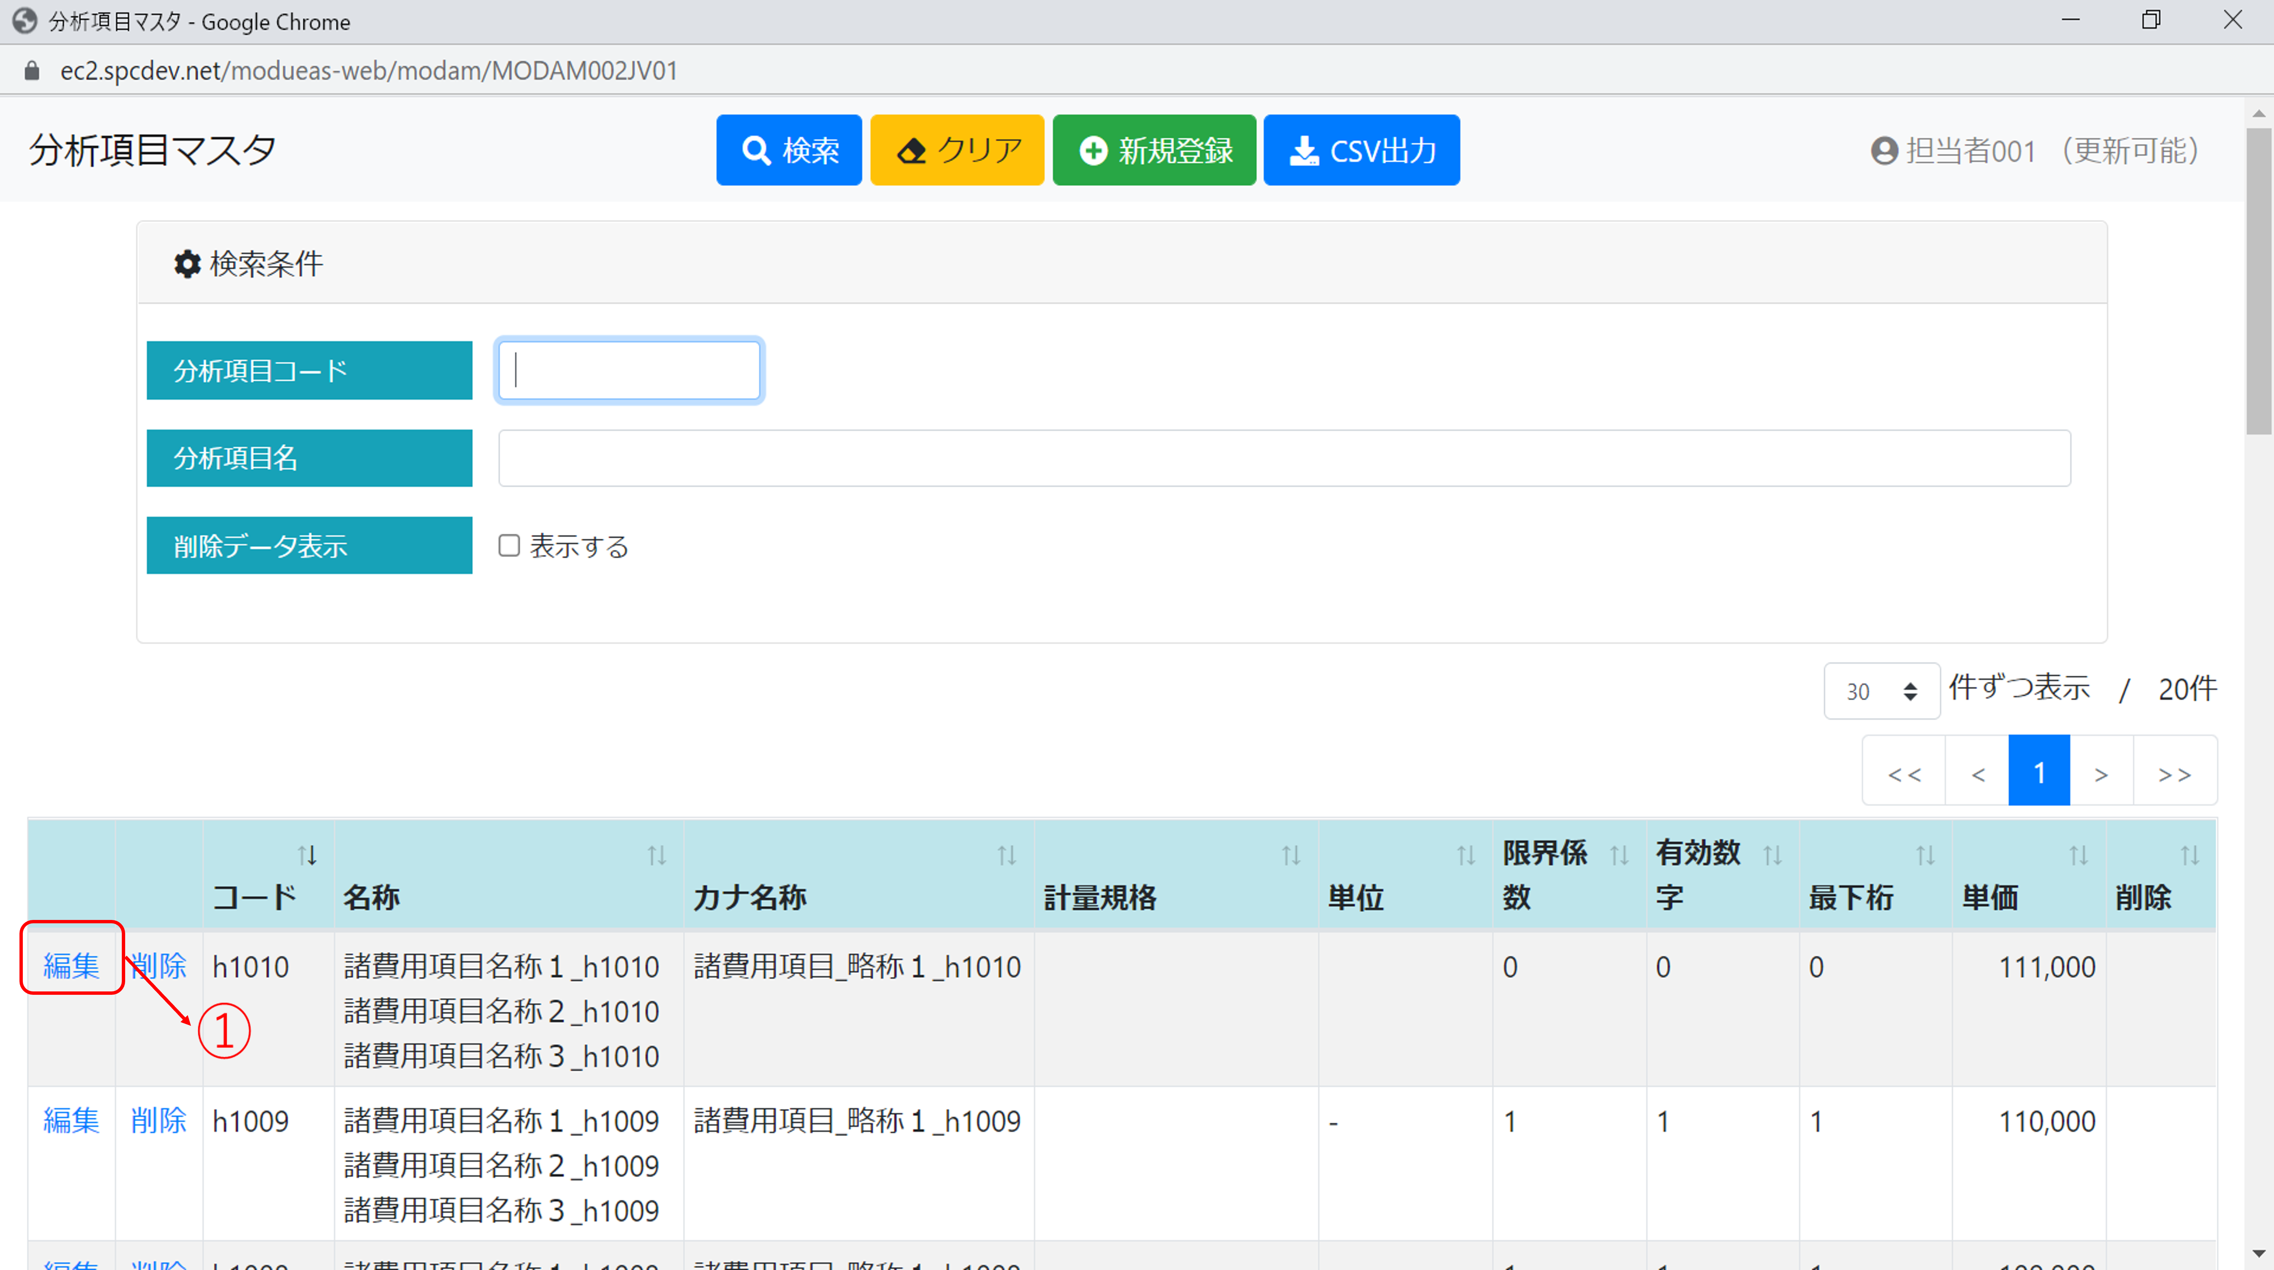Click the site lock icon in address bar
Viewport: 2274px width, 1270px height.
32,71
